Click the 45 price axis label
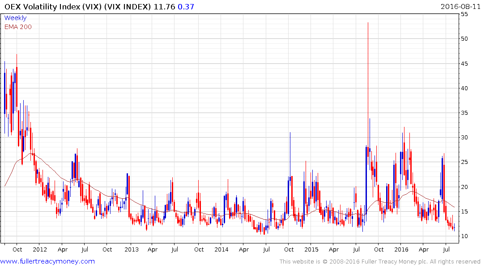This screenshot has height=268, width=481. 464,64
